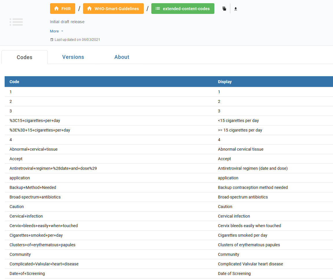Click the copy icon next to extended-content-codes
Viewport: 333px width, 279px height.
click(x=224, y=9)
